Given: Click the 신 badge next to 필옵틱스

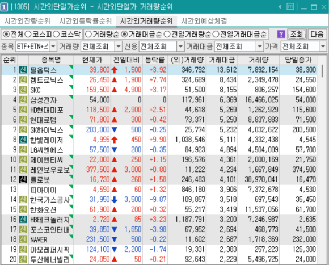Looking at the screenshot, I should pos(23,70).
